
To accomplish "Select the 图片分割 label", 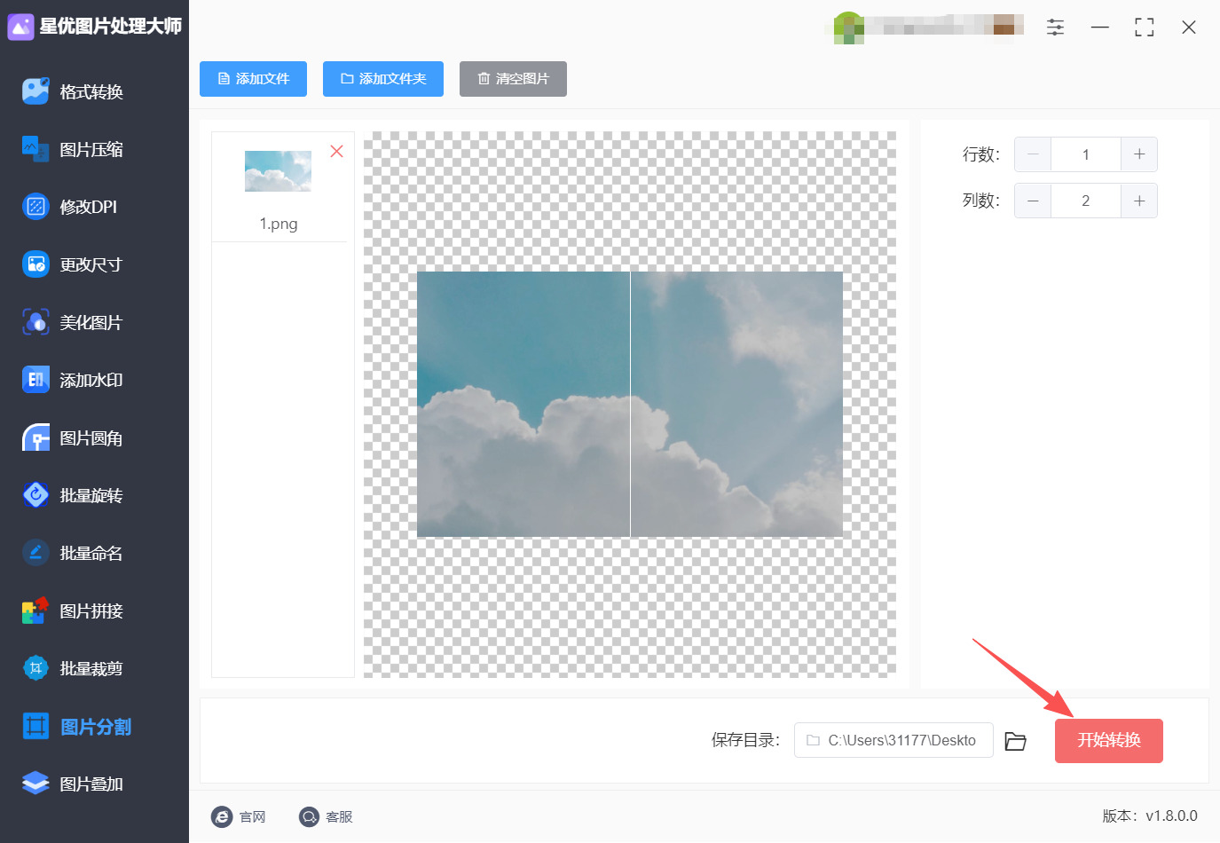I will [x=96, y=728].
